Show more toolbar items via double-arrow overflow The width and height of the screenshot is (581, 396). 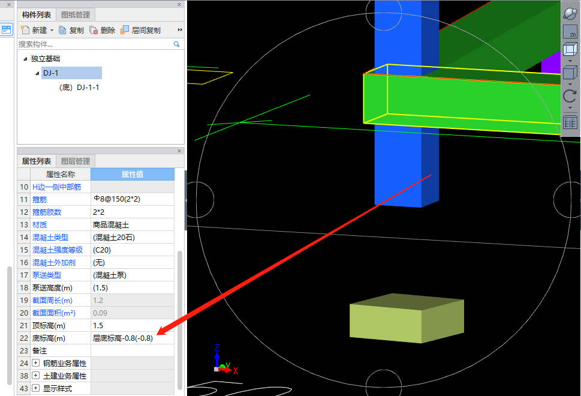coord(180,30)
